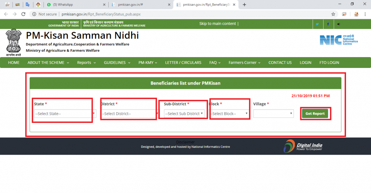Open LETTER / CIRCULARS page

pyautogui.click(x=183, y=63)
